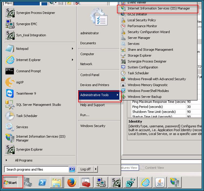Launch Windows PowerShell from taskbar

pos(42,182)
